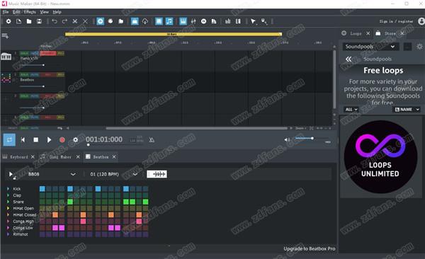Open the 01 (120 BPM) pattern dropdown
The width and height of the screenshot is (425, 259).
114,174
